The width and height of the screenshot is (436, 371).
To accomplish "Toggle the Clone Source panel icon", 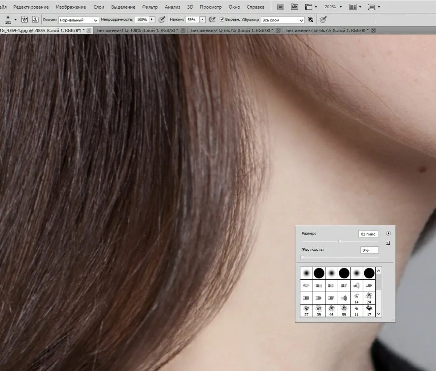I will [x=35, y=19].
